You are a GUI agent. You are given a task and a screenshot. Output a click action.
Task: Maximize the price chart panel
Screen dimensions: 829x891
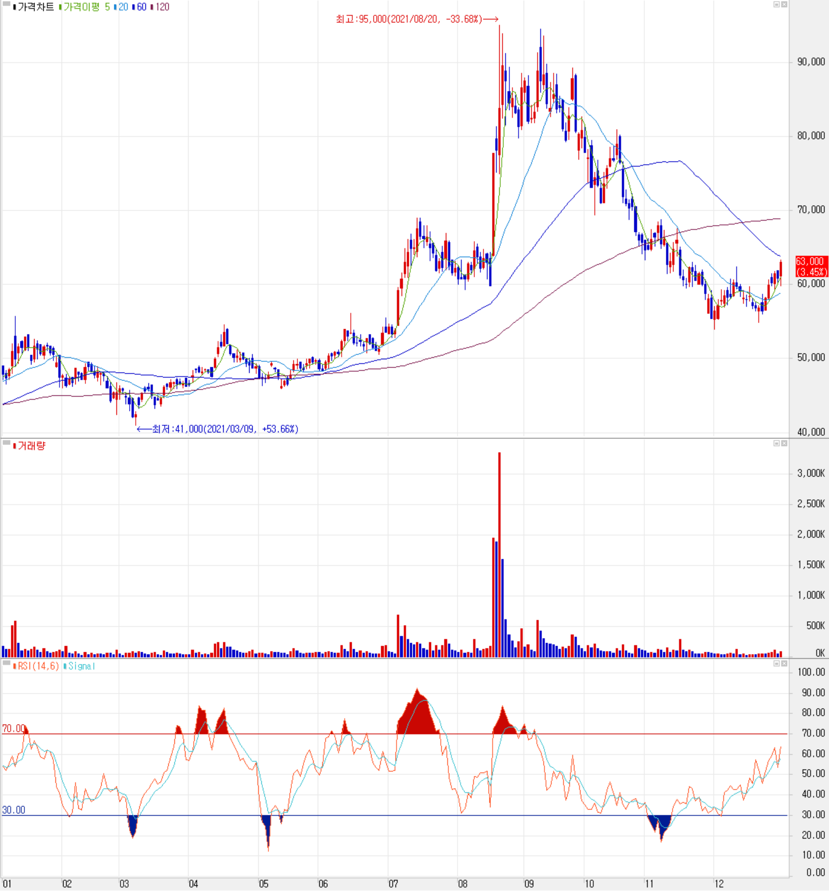pos(777,5)
